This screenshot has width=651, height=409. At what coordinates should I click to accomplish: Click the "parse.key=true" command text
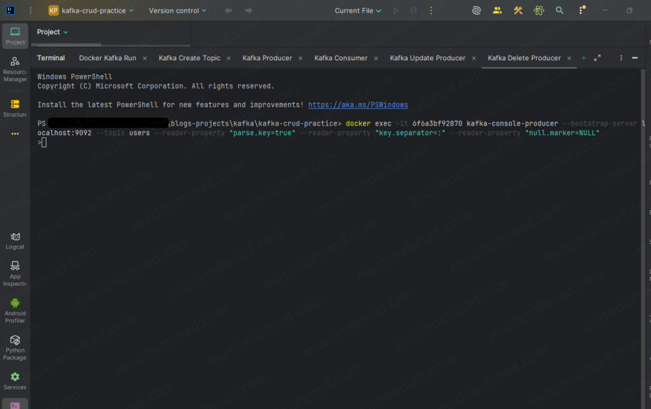[x=263, y=133]
